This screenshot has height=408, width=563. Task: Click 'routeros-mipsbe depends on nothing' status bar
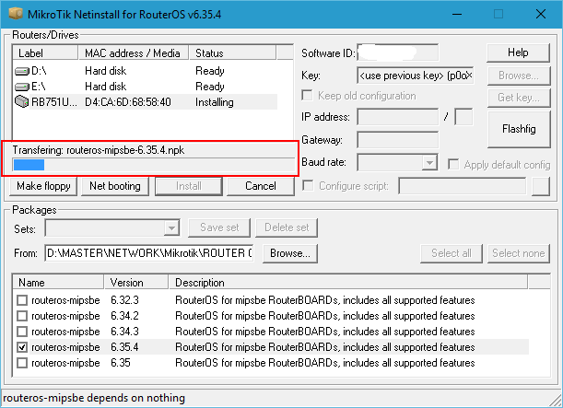94,398
